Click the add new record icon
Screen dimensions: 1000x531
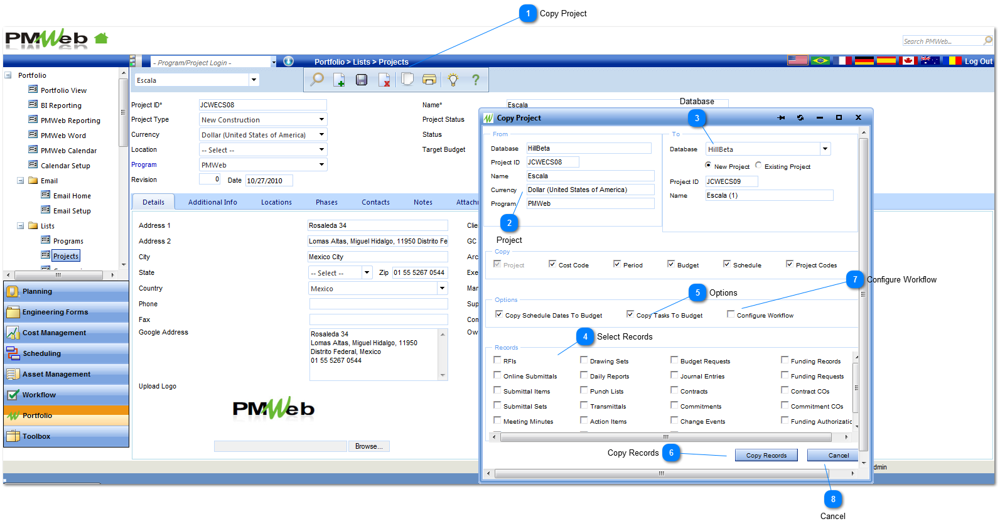pyautogui.click(x=339, y=80)
